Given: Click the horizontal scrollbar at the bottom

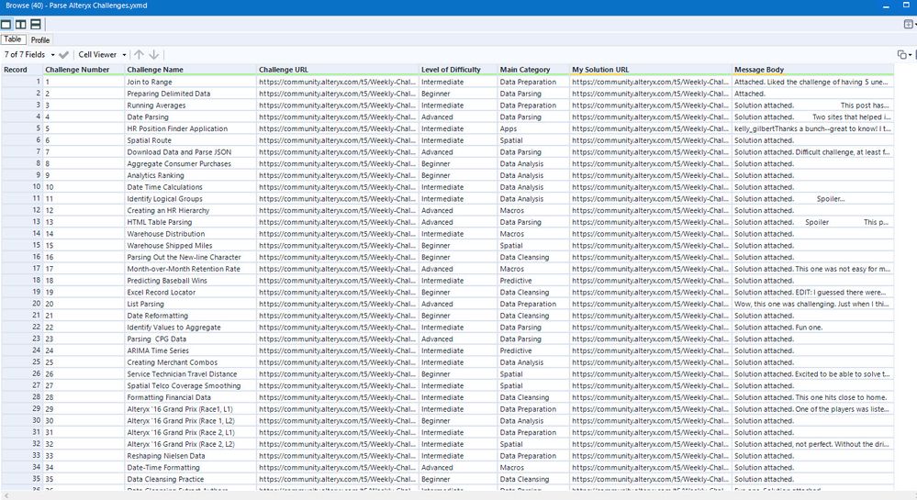Looking at the screenshot, I should (x=459, y=495).
